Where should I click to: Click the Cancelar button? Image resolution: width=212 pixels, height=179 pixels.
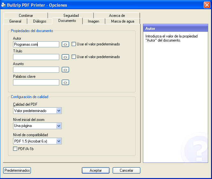pyautogui.click(x=126, y=170)
